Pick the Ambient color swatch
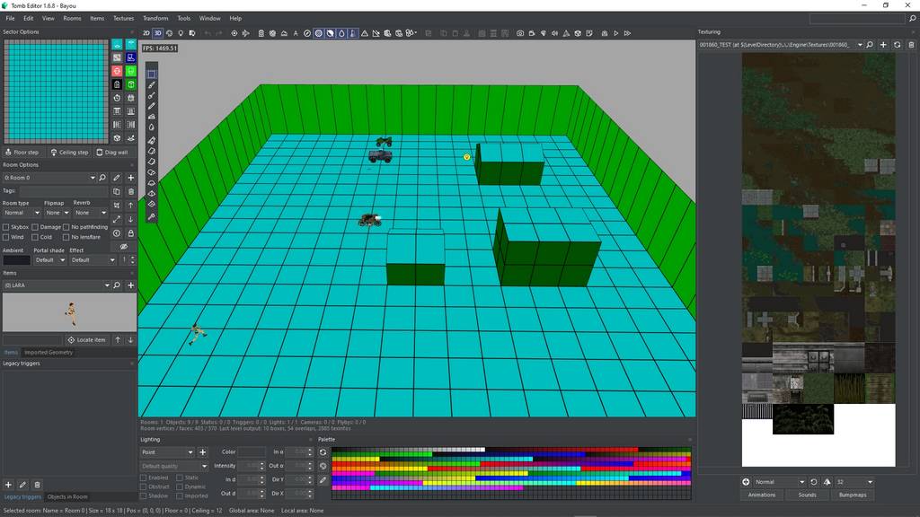The width and height of the screenshot is (920, 517). coord(16,260)
